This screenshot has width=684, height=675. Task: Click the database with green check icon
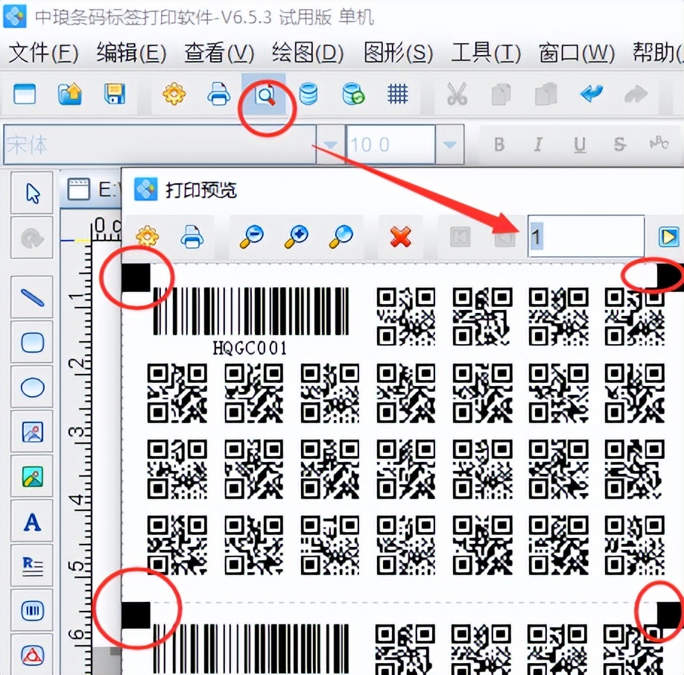pos(353,94)
